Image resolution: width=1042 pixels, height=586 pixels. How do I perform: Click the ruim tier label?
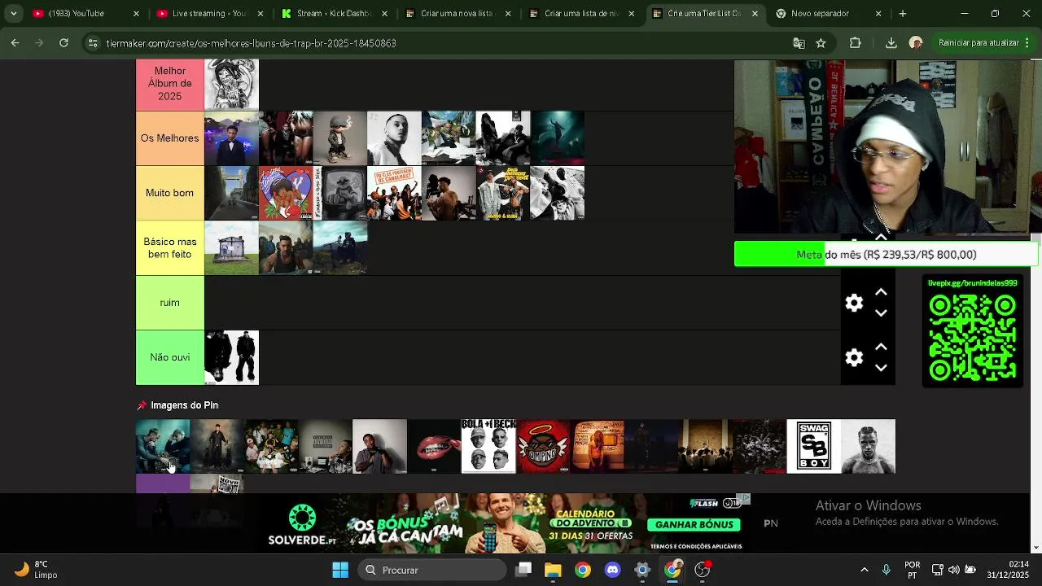[170, 303]
